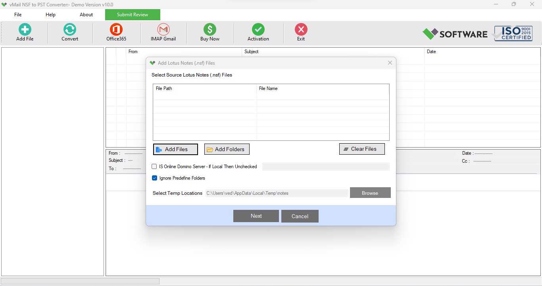Uncheck Ignore Predefine Folders

pyautogui.click(x=154, y=178)
